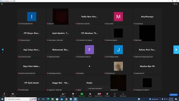
Task: Open the notification center icon
Action: (x=176, y=99)
